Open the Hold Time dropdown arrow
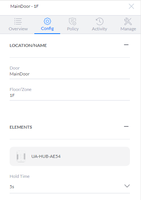Screen dimensions: 141x200 [x=127, y=186]
